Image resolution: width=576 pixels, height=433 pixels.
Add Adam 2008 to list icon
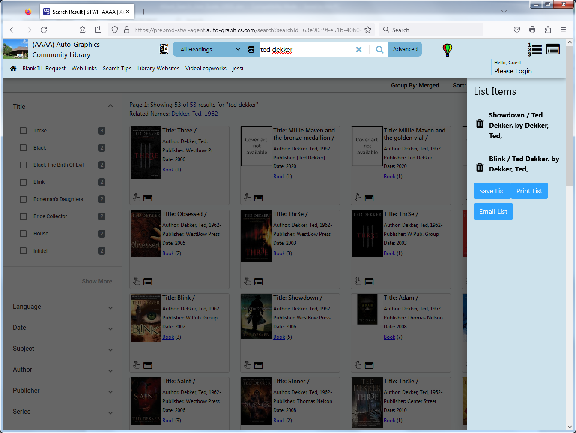(369, 365)
